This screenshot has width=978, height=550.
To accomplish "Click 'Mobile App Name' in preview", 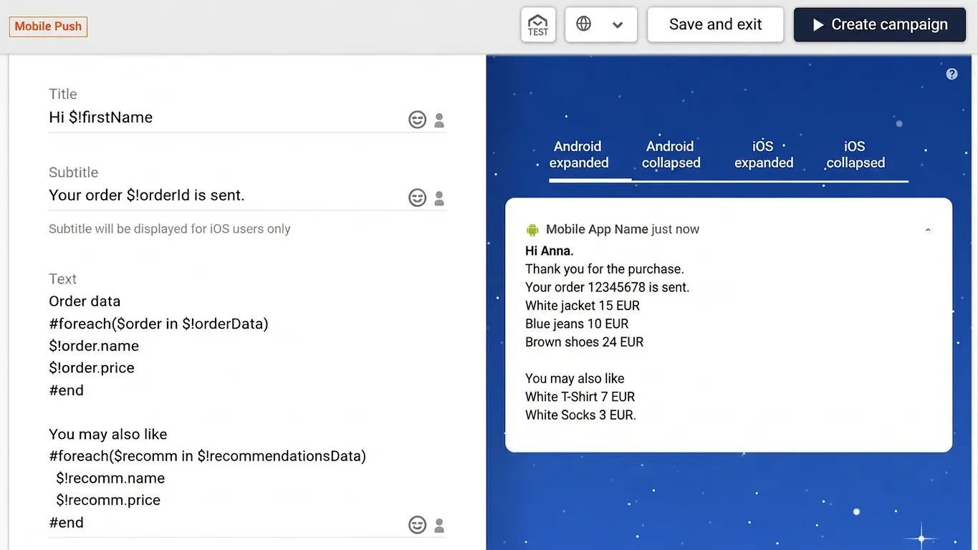I will pos(597,229).
